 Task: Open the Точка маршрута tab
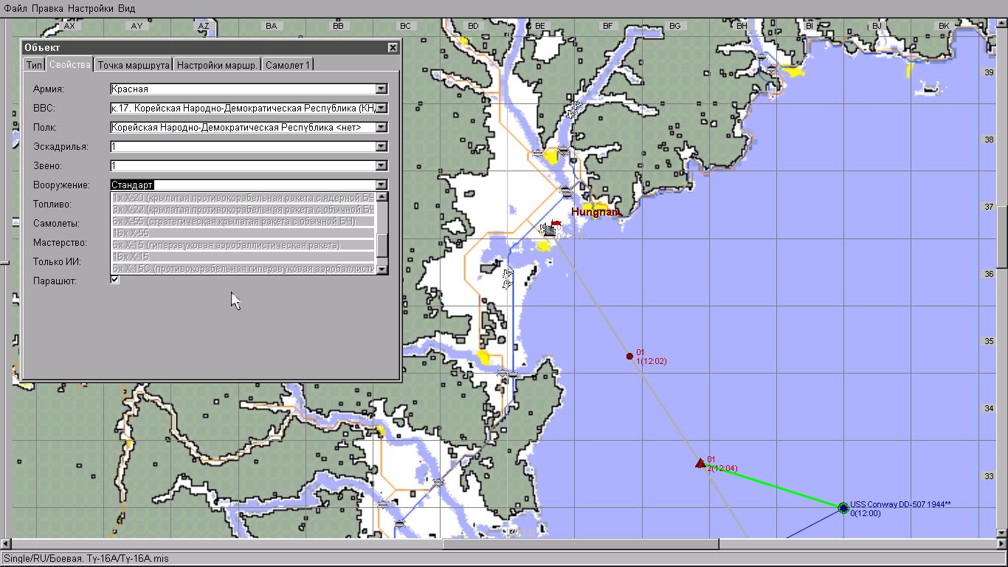click(134, 65)
